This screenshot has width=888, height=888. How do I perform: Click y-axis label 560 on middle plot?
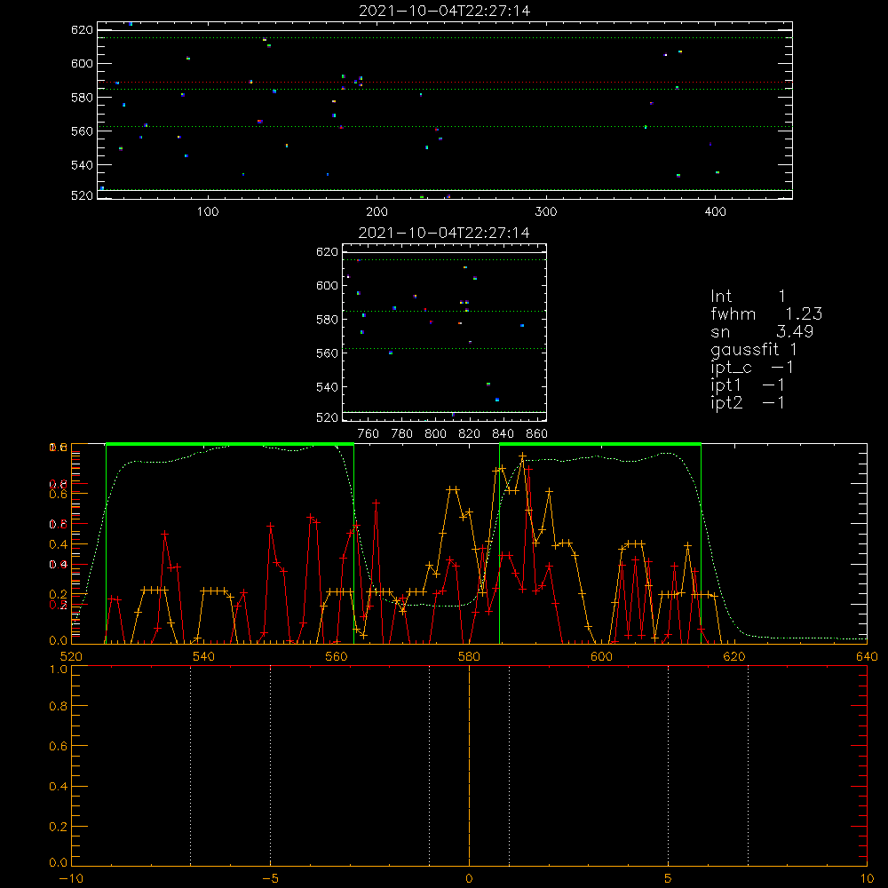327,353
